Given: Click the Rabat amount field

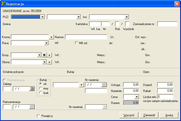Looking at the screenshot, I should [x=165, y=91].
